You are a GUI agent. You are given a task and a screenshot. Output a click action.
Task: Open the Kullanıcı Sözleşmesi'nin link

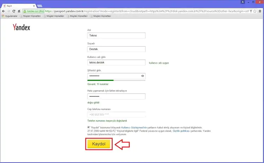[134, 128]
